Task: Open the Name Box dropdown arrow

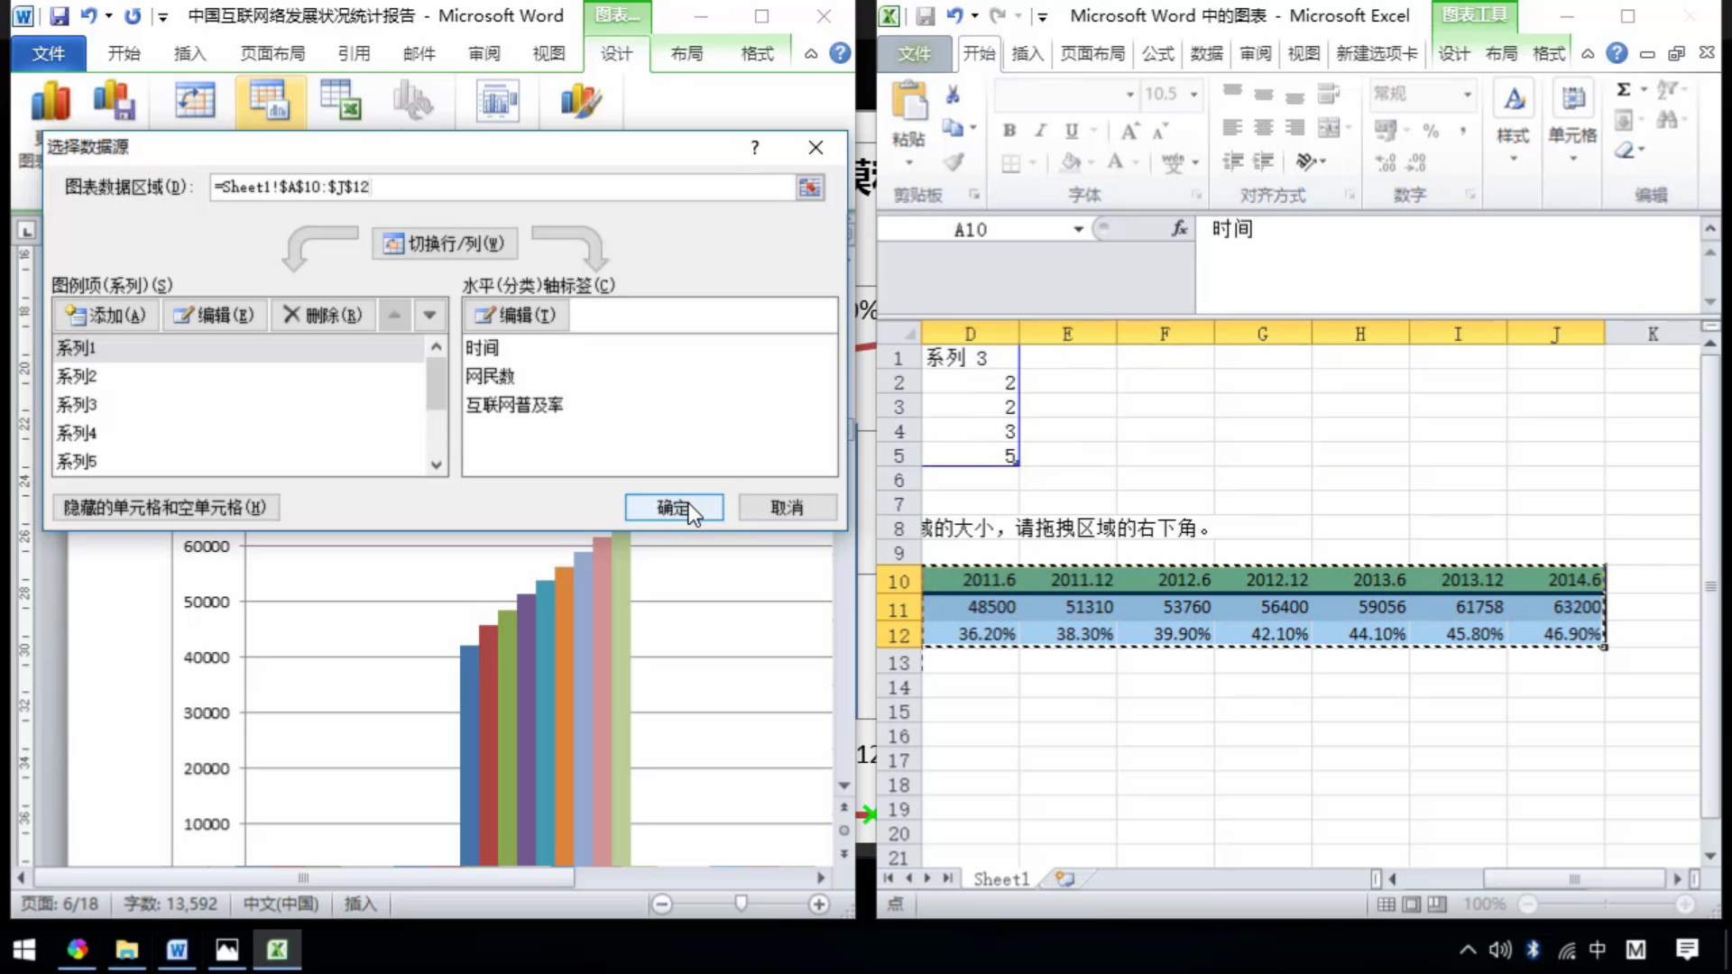Action: pos(1078,229)
